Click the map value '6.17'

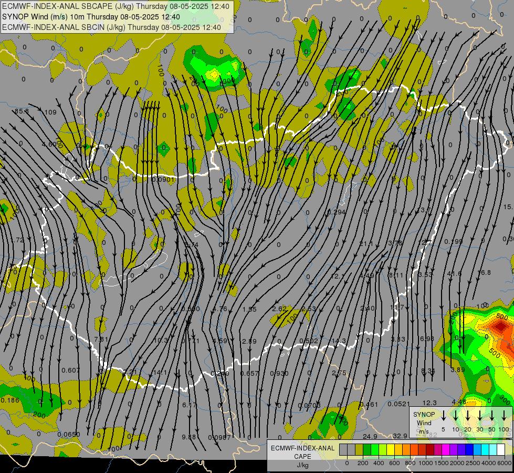pyautogui.click(x=189, y=405)
